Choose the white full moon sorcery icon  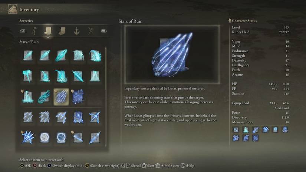click(x=45, y=137)
